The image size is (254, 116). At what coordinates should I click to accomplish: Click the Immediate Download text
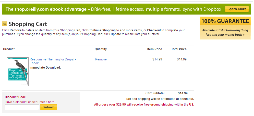click(45, 68)
